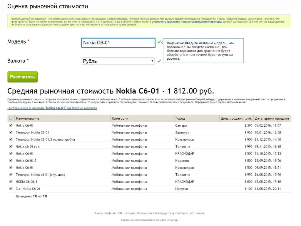Click the green Рассчитать button

coord(22,77)
